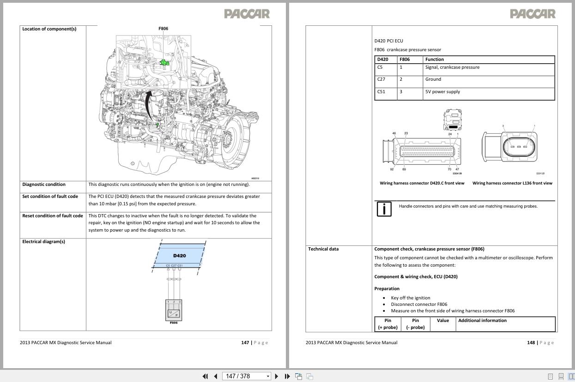Viewport: 575px width, 382px height.
Task: Click the 'Set condition of fault code' heading
Action: [50, 197]
